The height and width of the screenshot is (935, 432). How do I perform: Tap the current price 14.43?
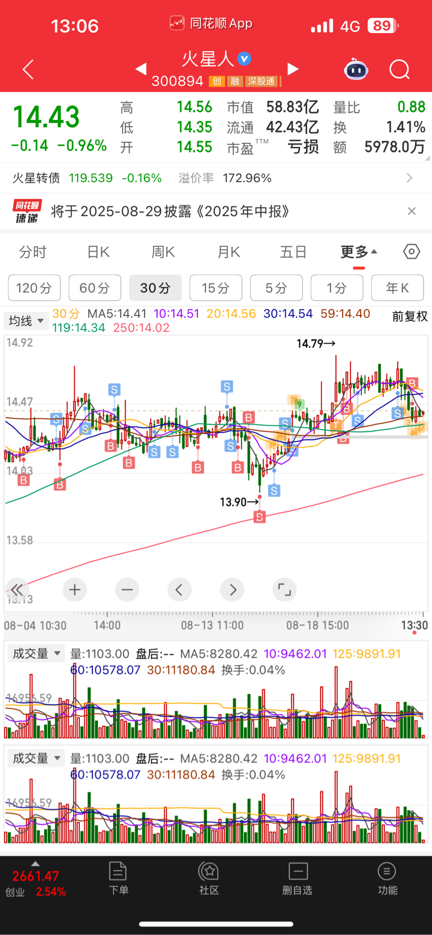tap(46, 118)
